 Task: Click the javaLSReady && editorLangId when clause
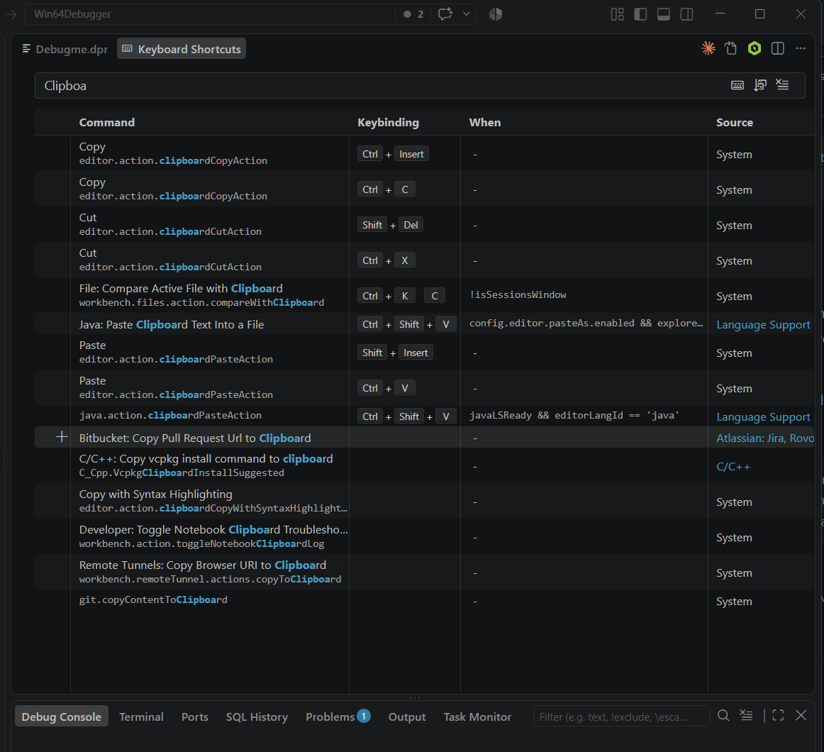pos(574,416)
